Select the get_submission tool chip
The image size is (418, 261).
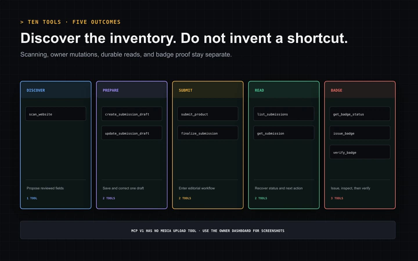(284, 133)
